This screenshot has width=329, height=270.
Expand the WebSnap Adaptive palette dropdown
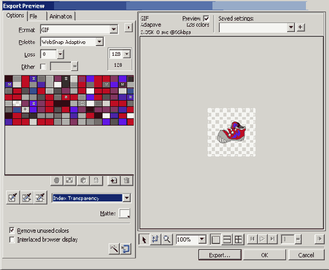[x=72, y=42]
